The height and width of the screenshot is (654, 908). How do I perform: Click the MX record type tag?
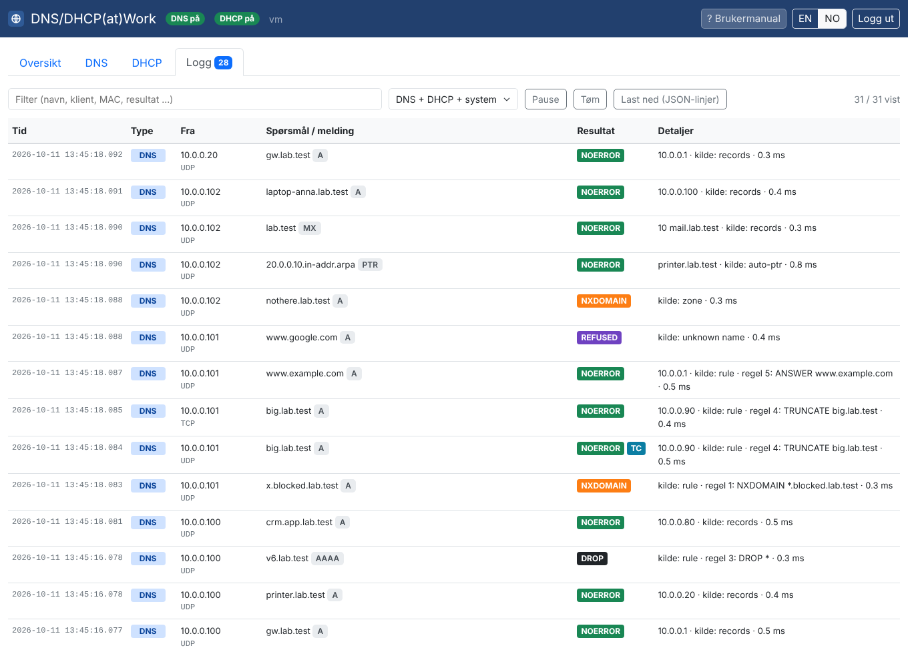click(310, 228)
